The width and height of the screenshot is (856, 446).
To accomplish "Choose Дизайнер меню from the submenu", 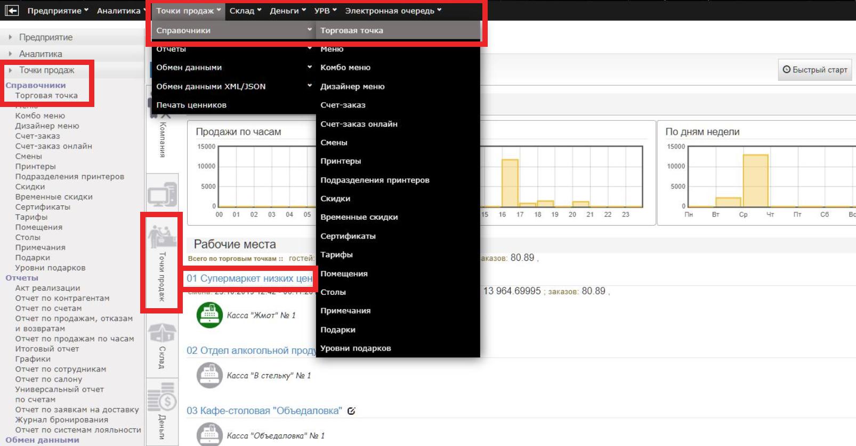I will coord(352,86).
